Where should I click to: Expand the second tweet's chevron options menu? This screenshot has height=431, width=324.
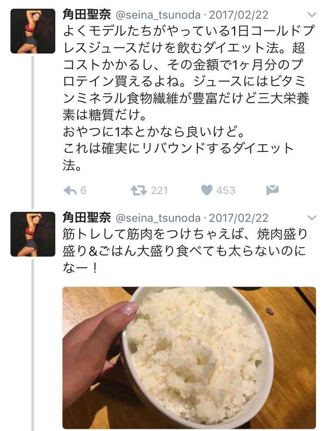coord(312,218)
